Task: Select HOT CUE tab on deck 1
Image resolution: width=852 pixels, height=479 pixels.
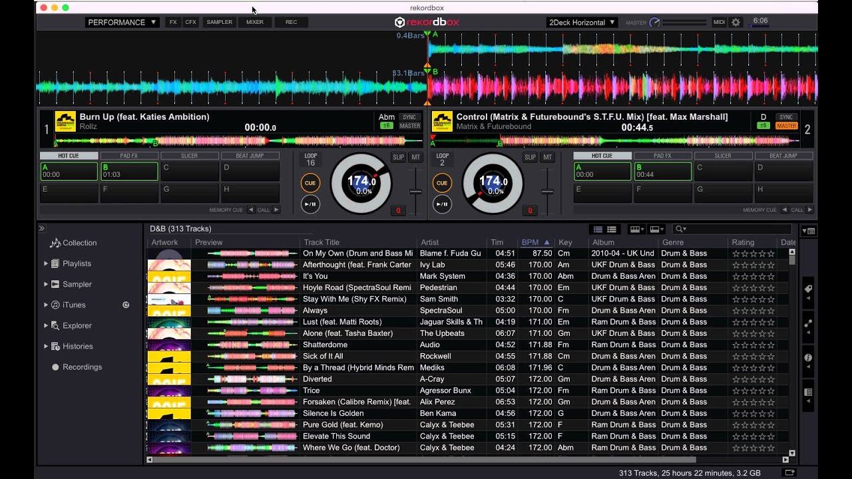Action: click(69, 156)
